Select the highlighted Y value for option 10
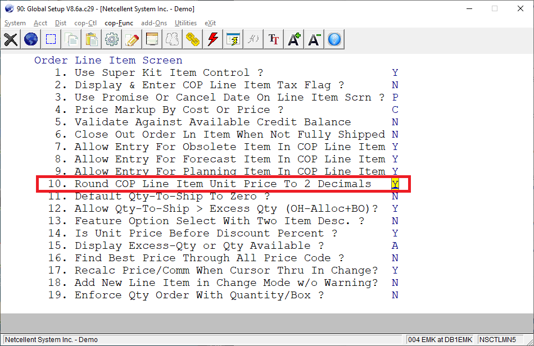The image size is (534, 346). 395,184
